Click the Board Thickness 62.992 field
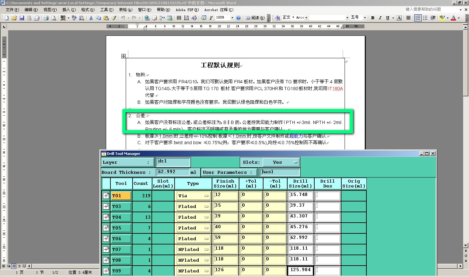Screen dimensions: 469x277 [173, 172]
